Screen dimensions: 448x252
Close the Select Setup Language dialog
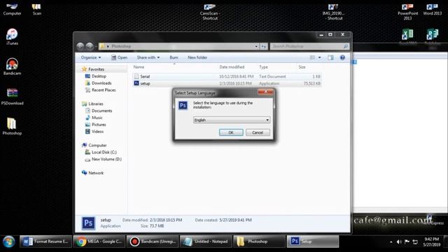pyautogui.click(x=265, y=92)
